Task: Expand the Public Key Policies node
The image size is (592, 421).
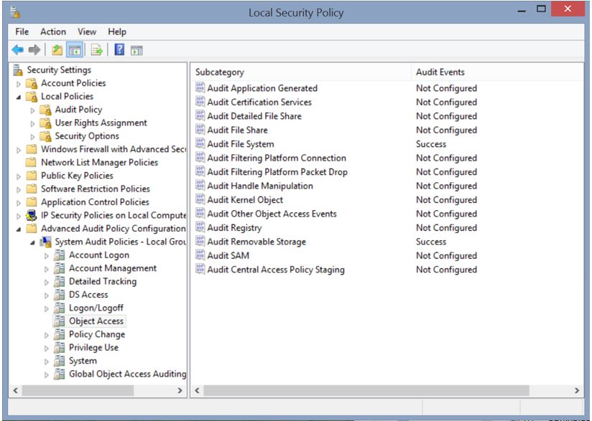Action: (19, 176)
